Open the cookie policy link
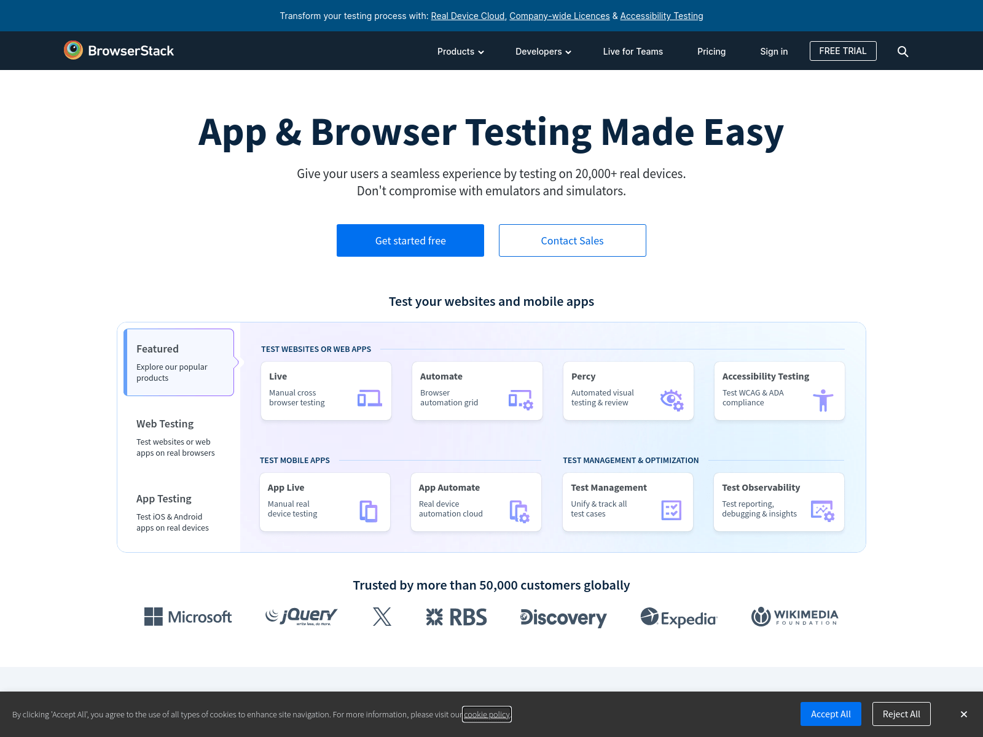Viewport: 983px width, 737px height. click(487, 714)
